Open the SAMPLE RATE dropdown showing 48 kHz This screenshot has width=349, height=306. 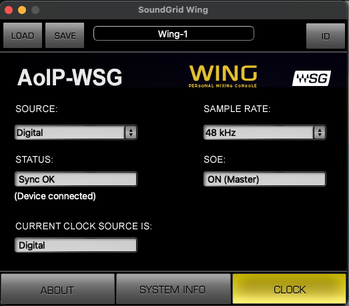pyautogui.click(x=265, y=133)
